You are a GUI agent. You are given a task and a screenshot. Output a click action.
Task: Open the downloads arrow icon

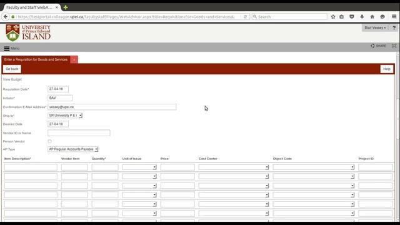point(362,17)
